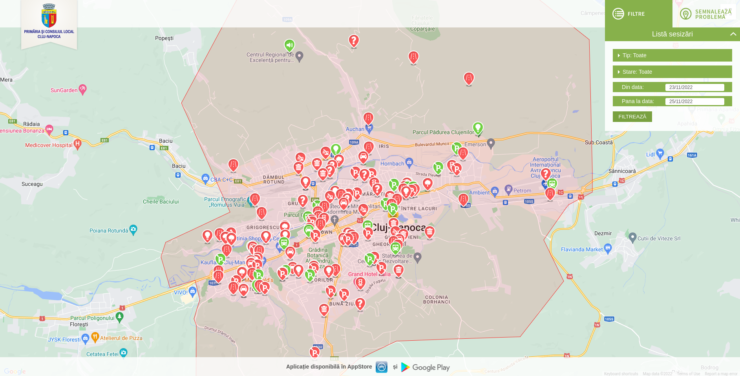Click the red trash marker right of Cluj-Napoca label
740x376 pixels.
tap(430, 232)
